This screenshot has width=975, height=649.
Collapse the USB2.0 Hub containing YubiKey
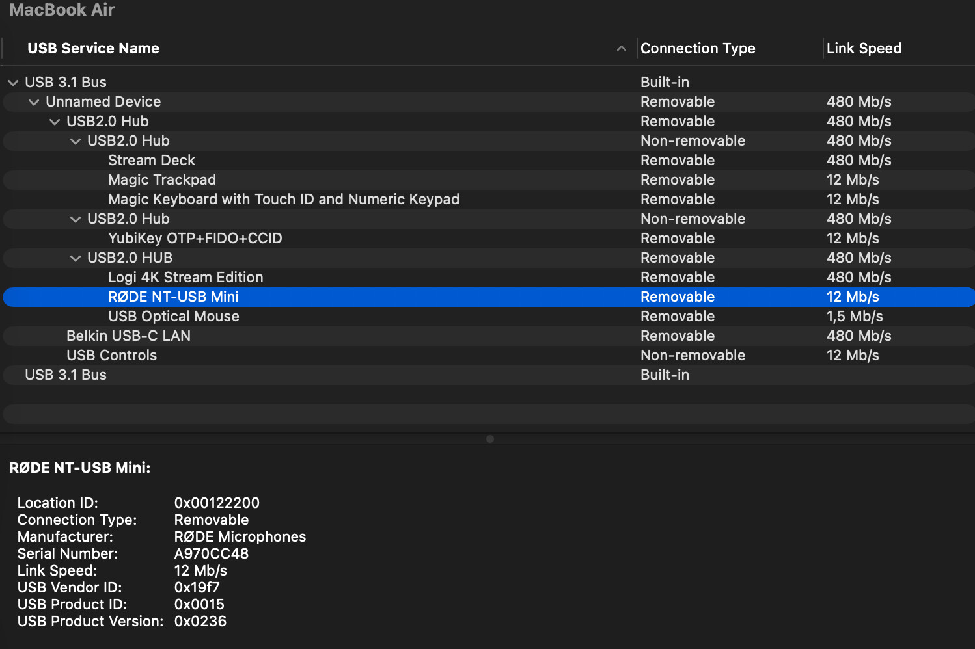[76, 219]
